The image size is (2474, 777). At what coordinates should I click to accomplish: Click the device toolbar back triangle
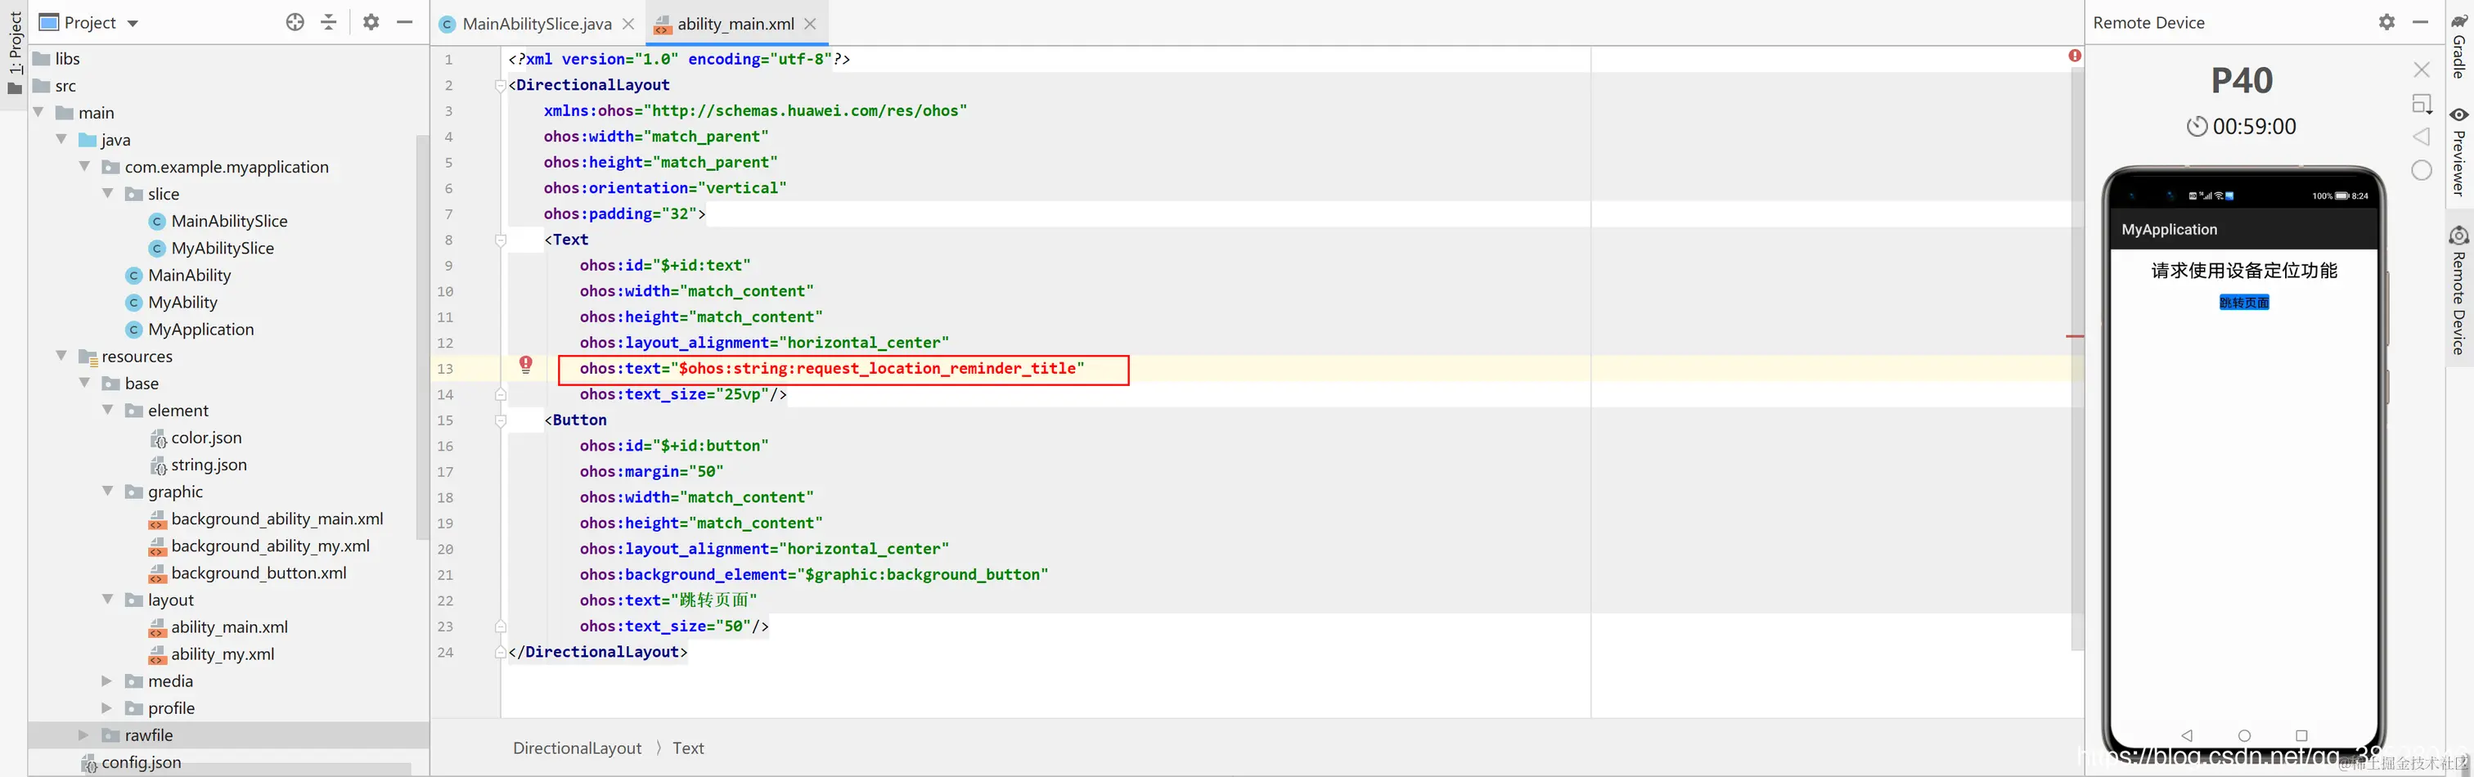2422,137
